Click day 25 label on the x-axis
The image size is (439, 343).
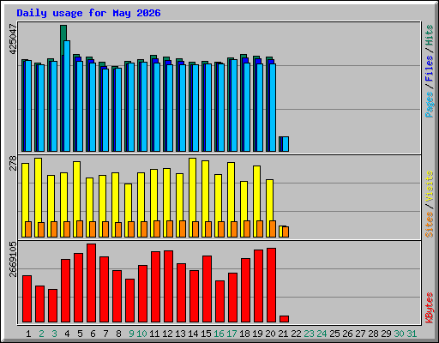pyautogui.click(x=334, y=334)
